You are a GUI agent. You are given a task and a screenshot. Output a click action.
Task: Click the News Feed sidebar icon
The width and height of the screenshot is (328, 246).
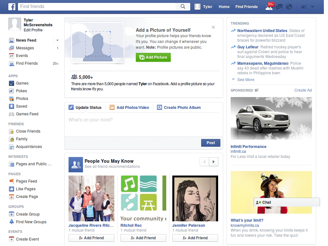12,40
